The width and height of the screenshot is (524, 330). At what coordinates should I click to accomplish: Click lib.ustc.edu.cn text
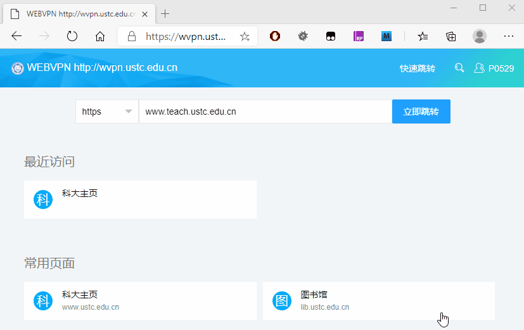(x=325, y=307)
